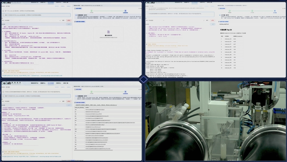The width and height of the screenshot is (287, 162).
Task: Click 清空 button in top-left window
Action: [63, 20]
